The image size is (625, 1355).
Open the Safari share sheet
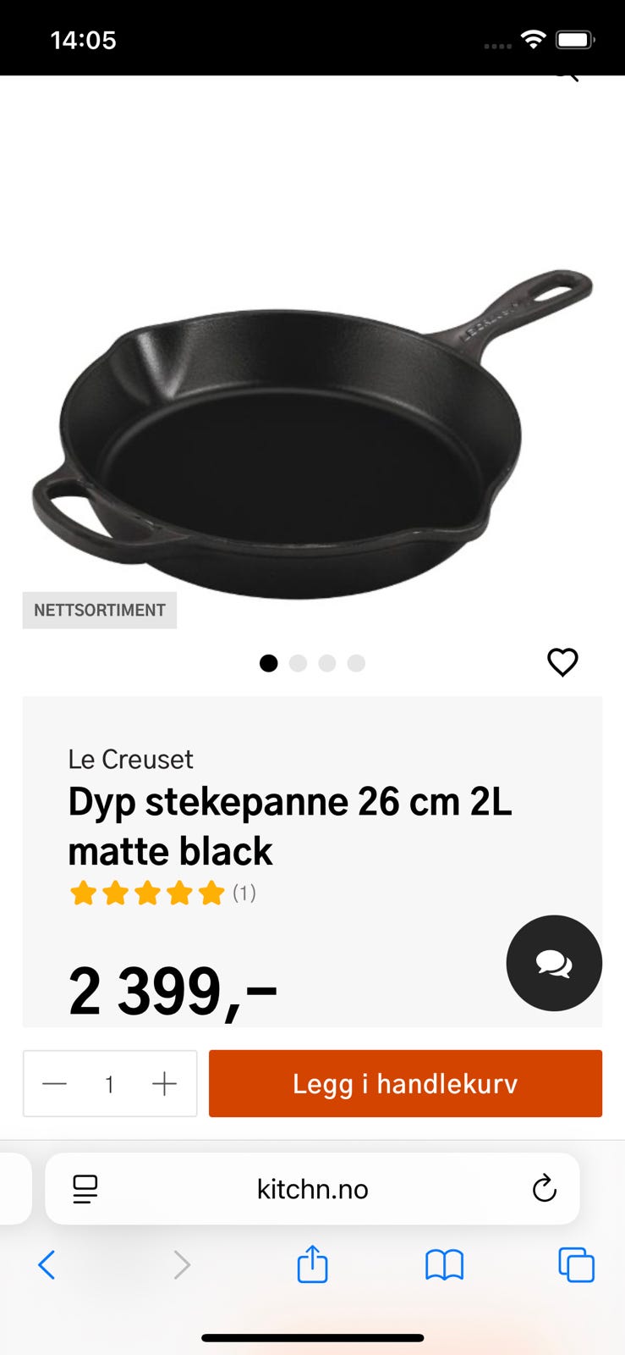coord(312,1265)
